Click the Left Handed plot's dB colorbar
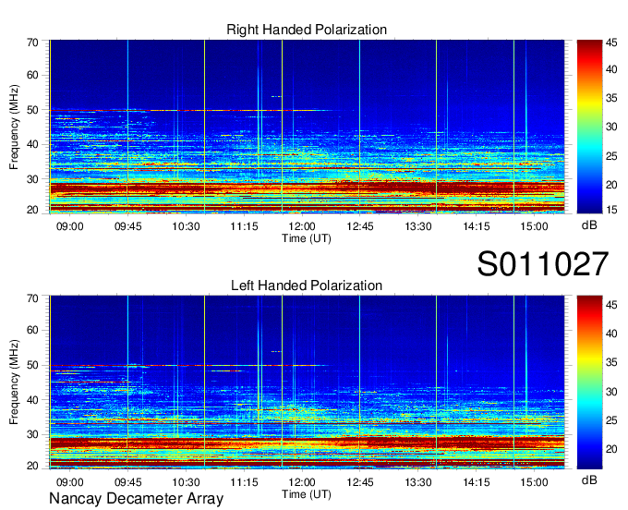Image resolution: width=628 pixels, height=510 pixels. [x=589, y=382]
